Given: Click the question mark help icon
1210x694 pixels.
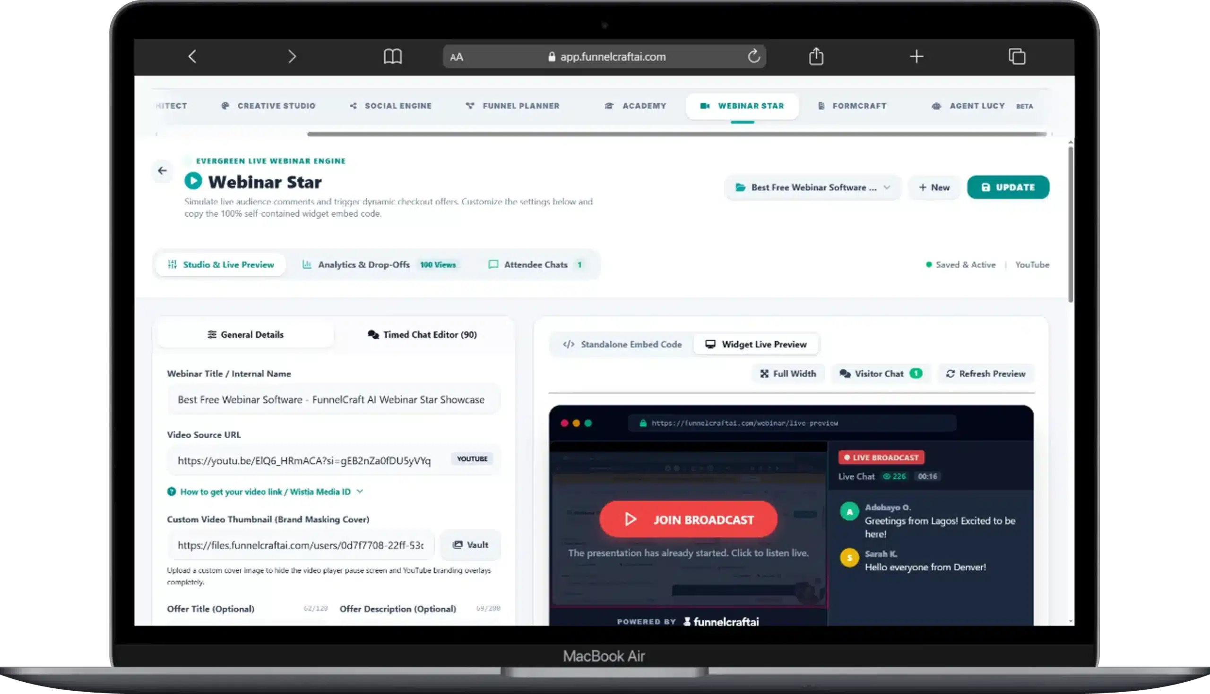Looking at the screenshot, I should pos(171,492).
